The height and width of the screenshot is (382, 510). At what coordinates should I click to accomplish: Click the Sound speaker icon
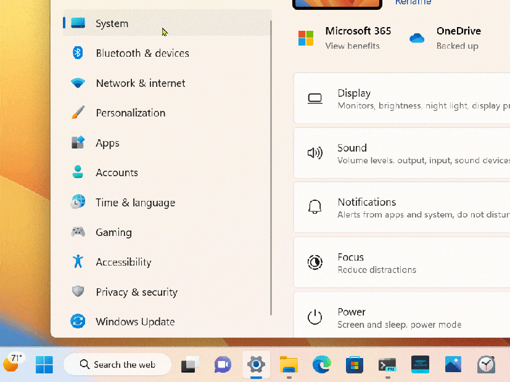(315, 153)
